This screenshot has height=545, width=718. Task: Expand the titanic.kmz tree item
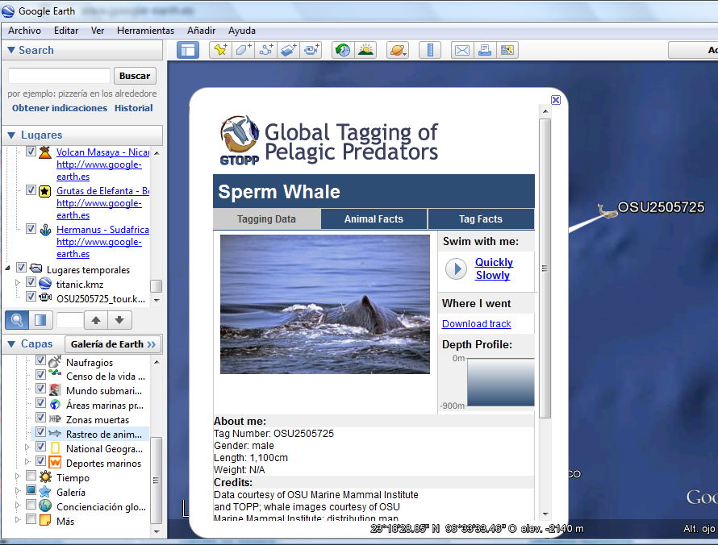(18, 283)
